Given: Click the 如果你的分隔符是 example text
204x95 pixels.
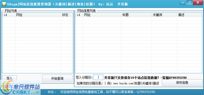Looking at the screenshot, I should click(118, 83).
